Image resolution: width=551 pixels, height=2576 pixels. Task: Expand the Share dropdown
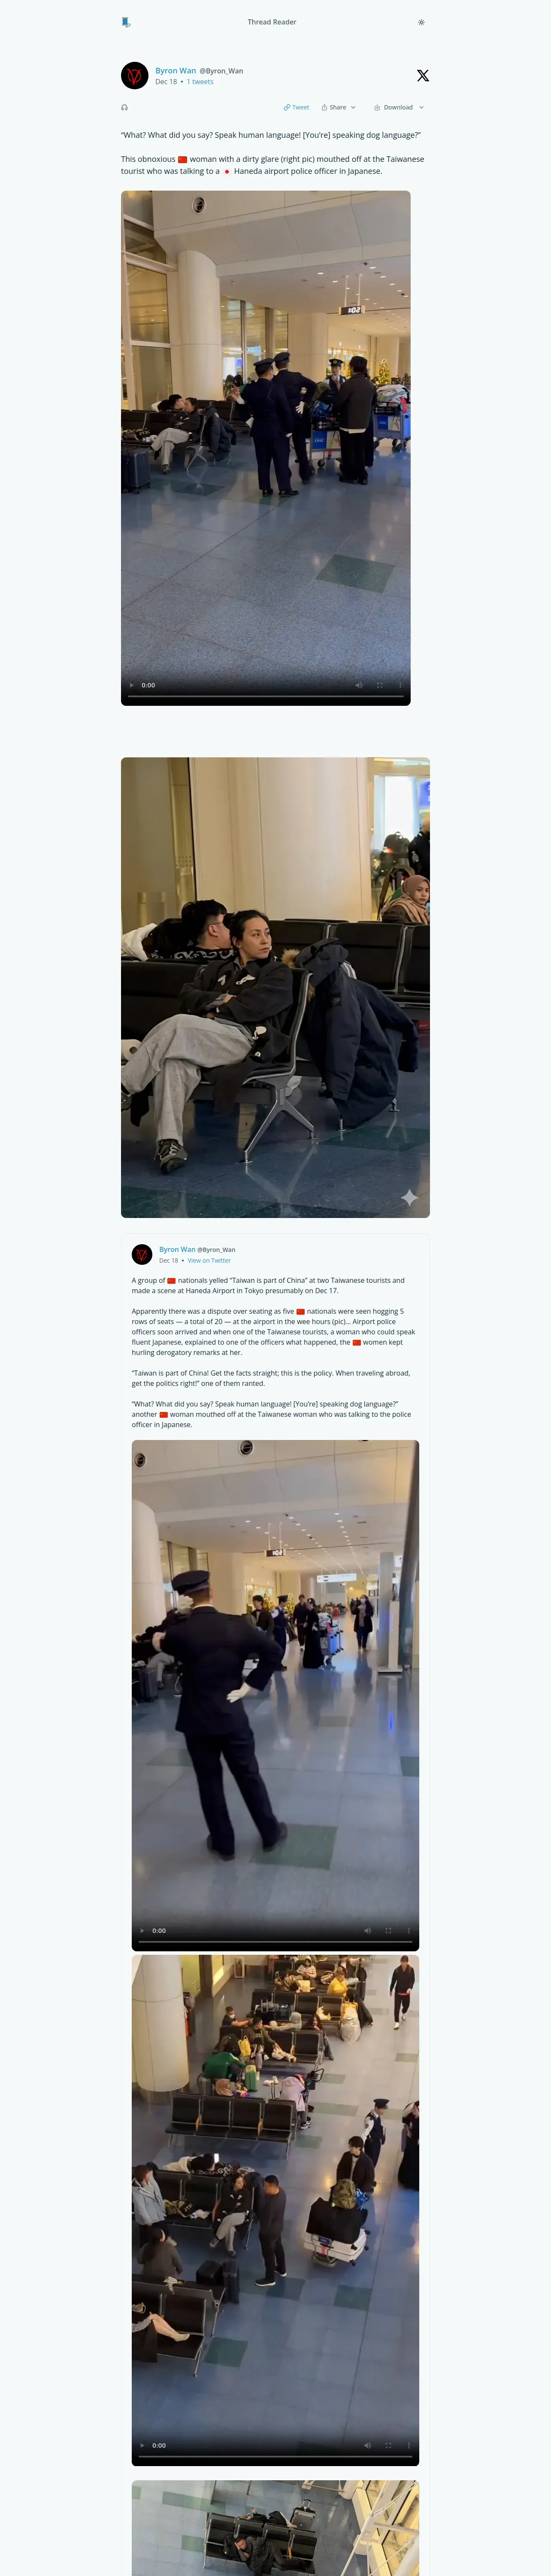(x=339, y=107)
